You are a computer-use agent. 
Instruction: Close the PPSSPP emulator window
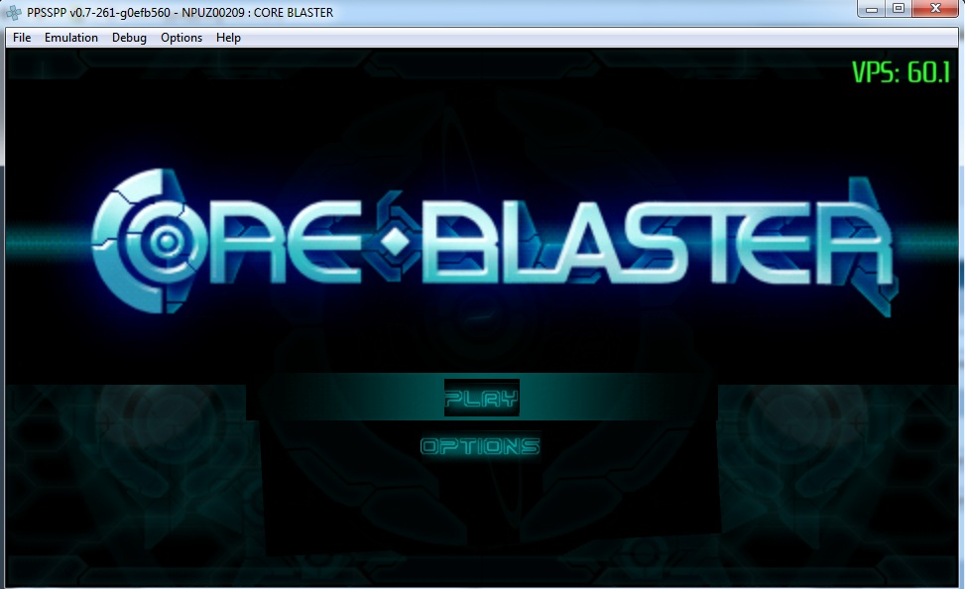pyautogui.click(x=937, y=10)
